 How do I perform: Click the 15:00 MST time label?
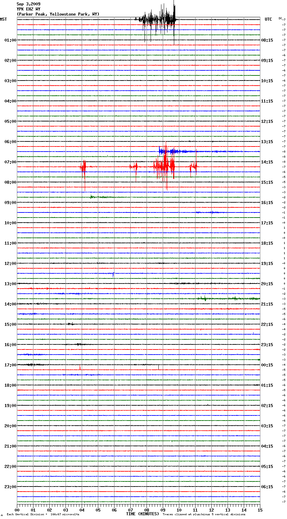[x=10, y=324]
